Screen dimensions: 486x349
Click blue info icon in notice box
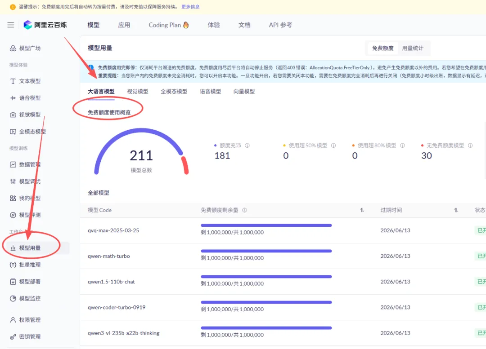(91, 67)
